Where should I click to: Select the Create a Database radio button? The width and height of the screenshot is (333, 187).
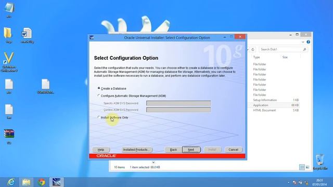point(99,88)
